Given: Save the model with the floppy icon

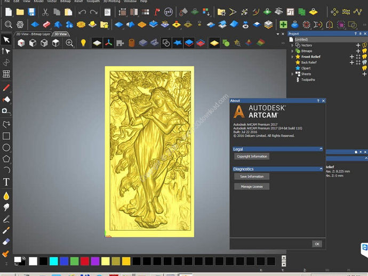Looking at the screenshot, I should point(31,12).
